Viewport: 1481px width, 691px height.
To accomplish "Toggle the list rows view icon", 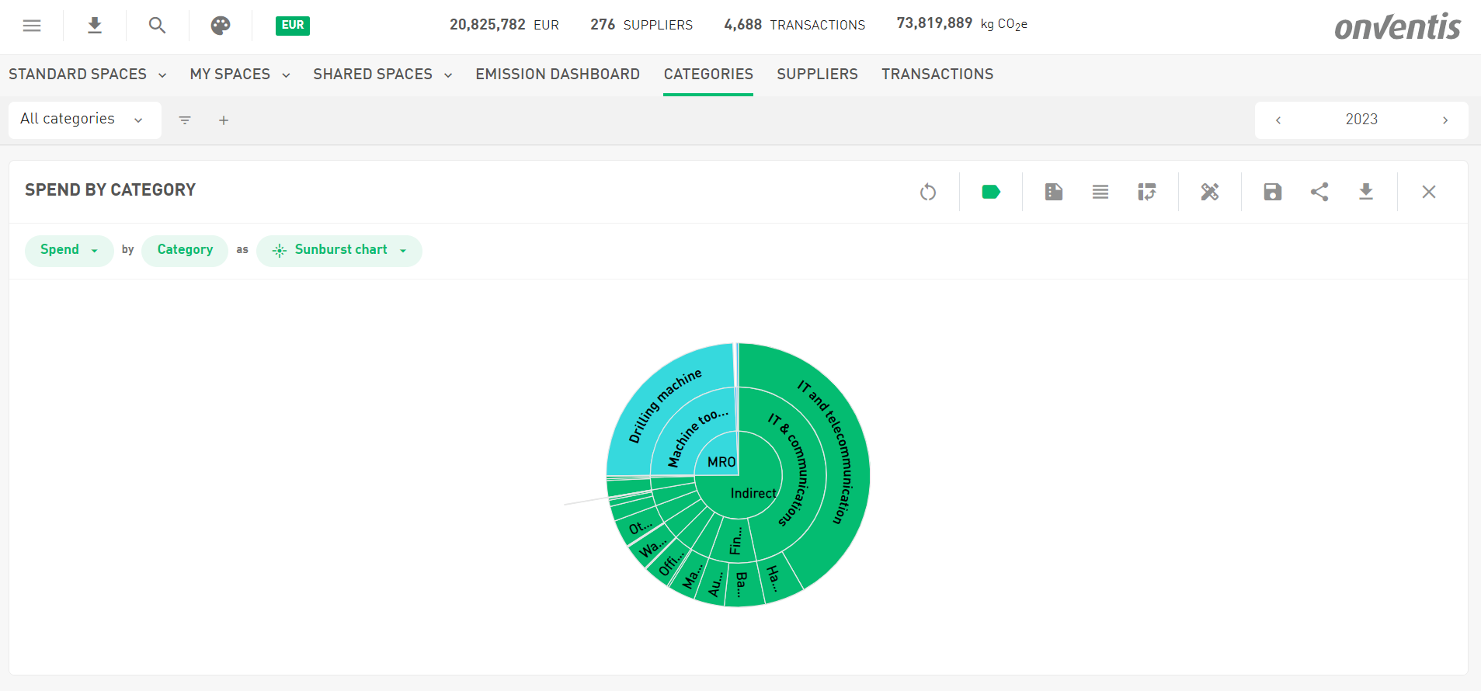I will (1100, 192).
